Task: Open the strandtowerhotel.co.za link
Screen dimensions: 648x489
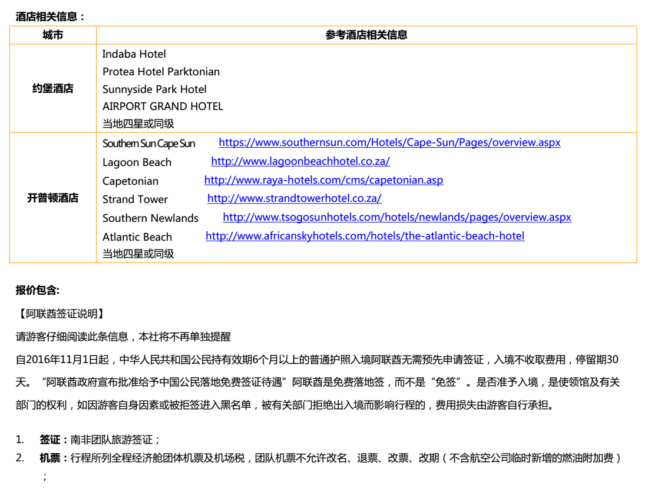Action: tap(294, 198)
